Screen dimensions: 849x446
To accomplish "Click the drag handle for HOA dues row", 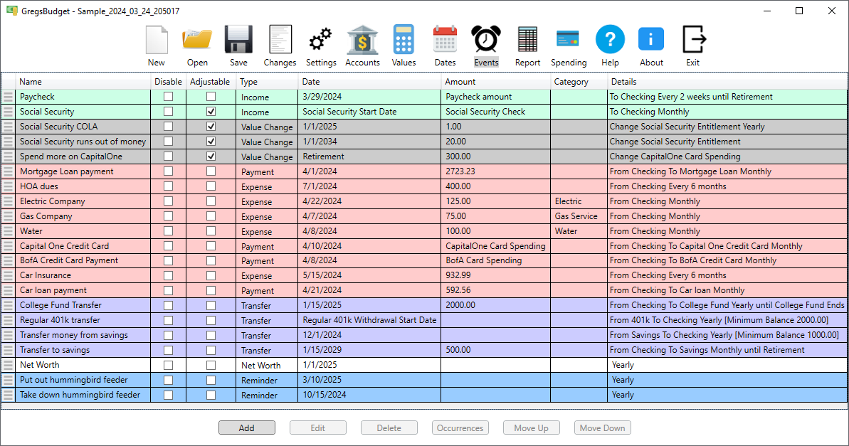I will (x=8, y=186).
